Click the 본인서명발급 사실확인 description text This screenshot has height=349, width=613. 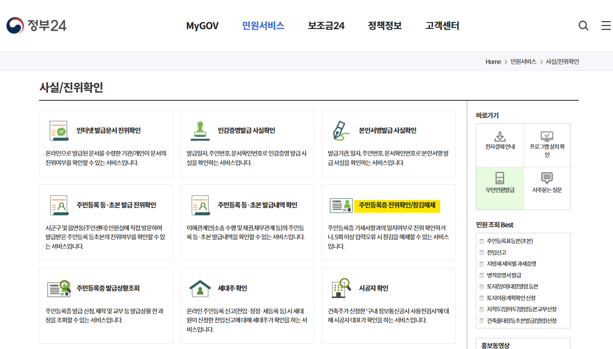(x=388, y=158)
